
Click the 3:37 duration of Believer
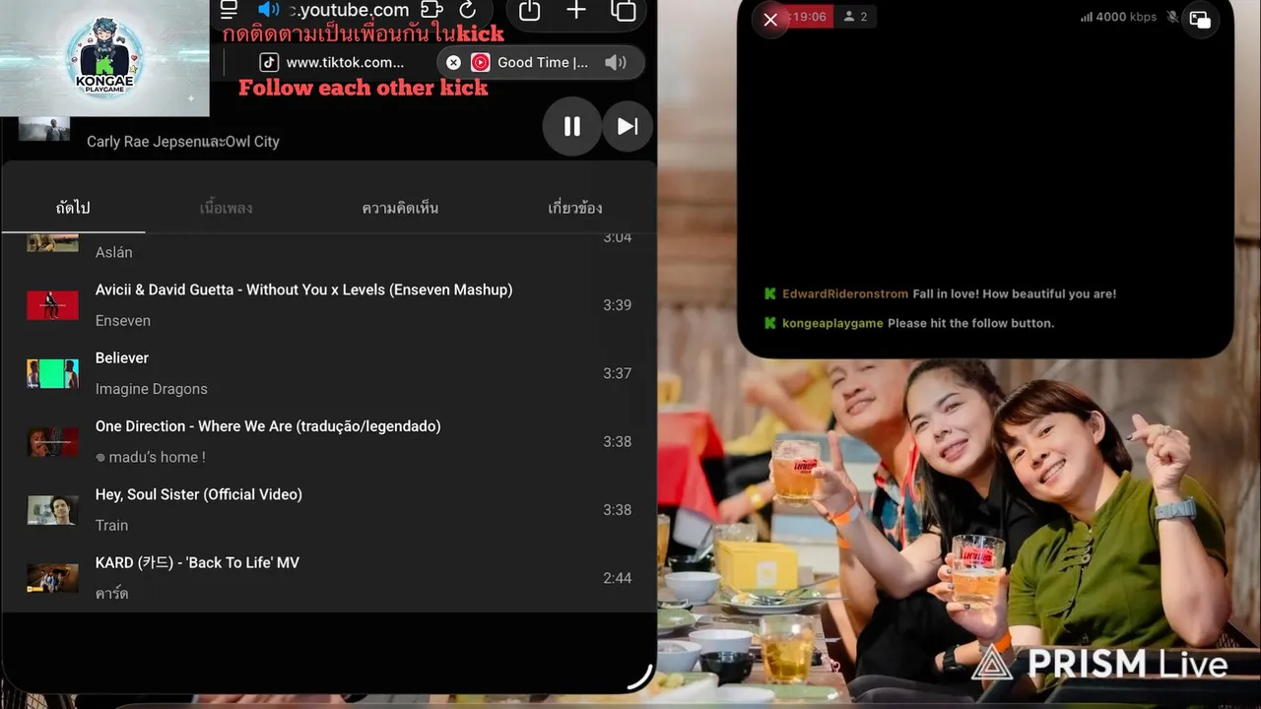tap(617, 373)
